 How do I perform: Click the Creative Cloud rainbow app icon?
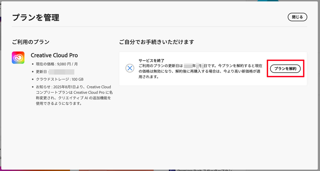pyautogui.click(x=18, y=58)
